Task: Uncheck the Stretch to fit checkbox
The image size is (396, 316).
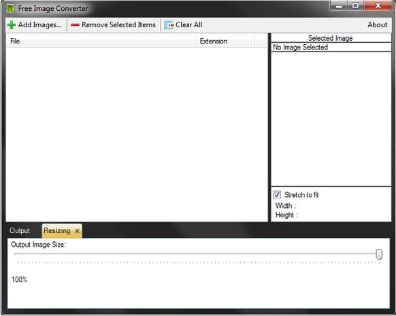Action: coord(277,194)
